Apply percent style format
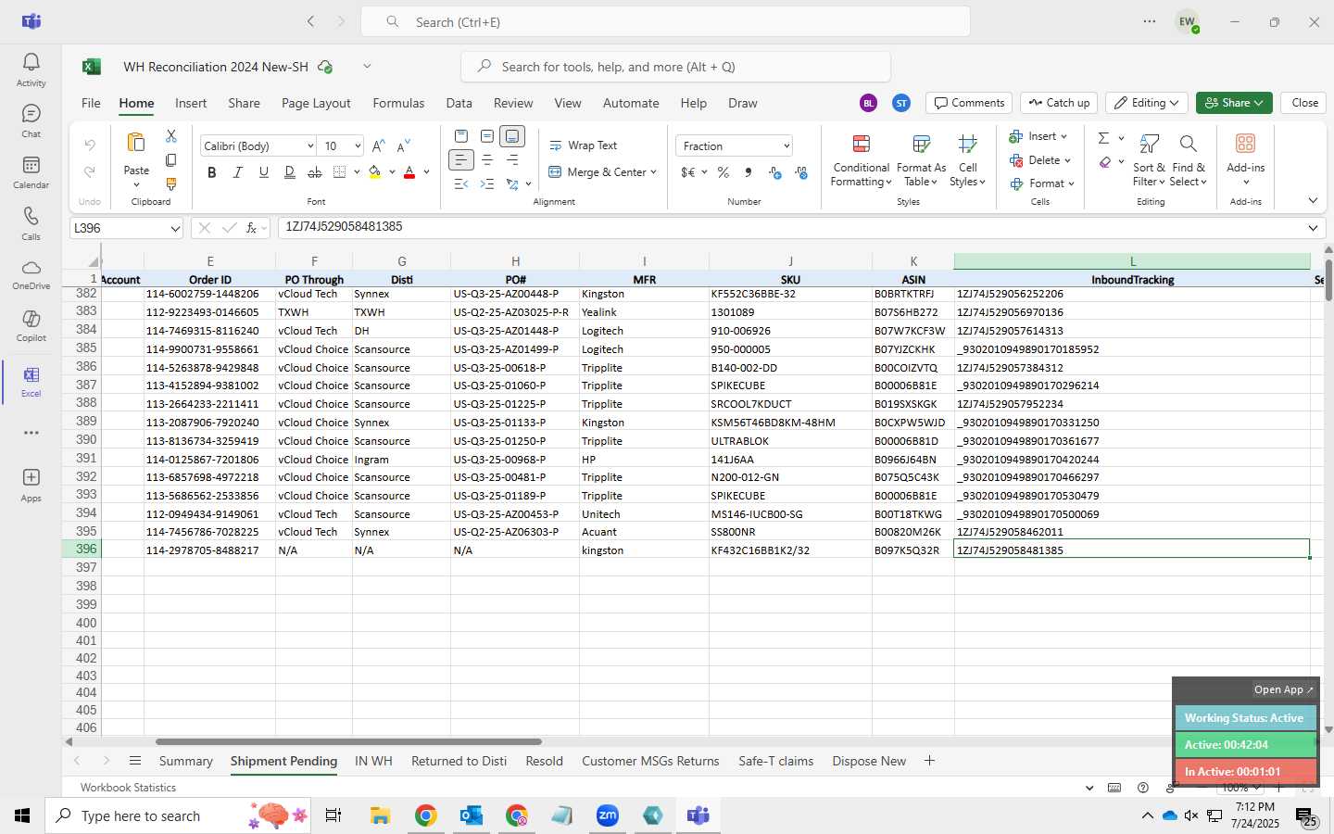The width and height of the screenshot is (1334, 834). 724,172
